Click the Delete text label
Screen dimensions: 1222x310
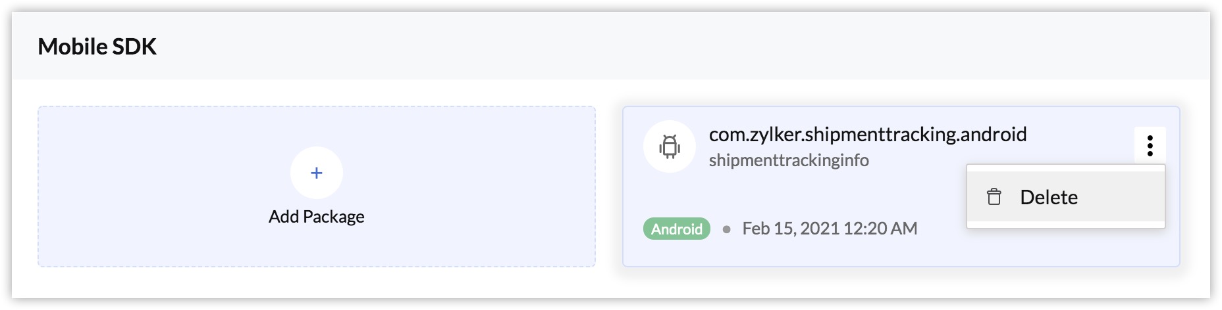(1049, 197)
